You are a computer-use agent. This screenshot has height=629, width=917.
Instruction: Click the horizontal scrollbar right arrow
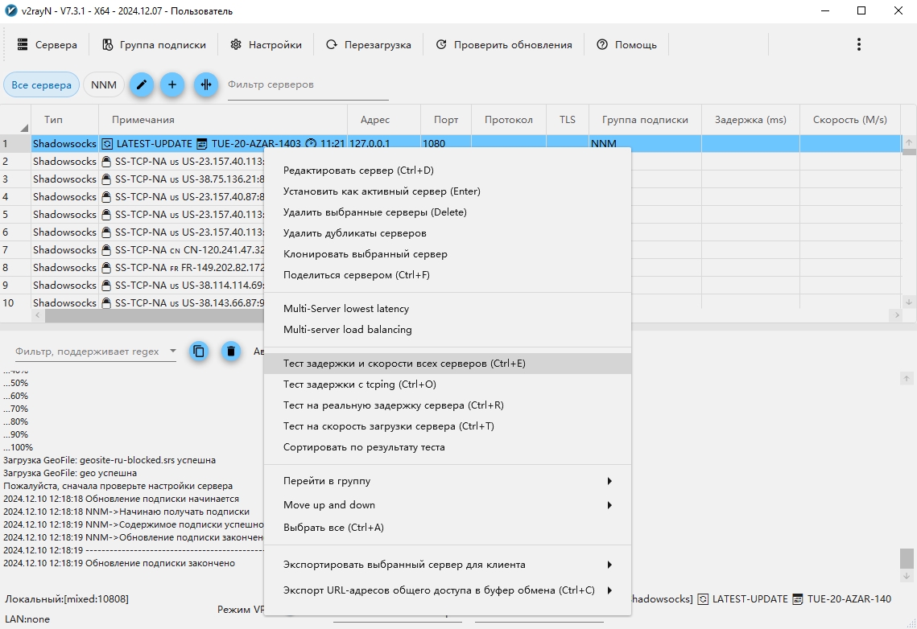click(896, 315)
